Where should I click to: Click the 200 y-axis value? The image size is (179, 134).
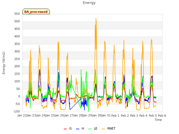(17, 66)
